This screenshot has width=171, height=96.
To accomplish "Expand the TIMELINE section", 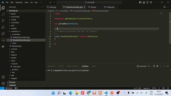I will 26,85.
